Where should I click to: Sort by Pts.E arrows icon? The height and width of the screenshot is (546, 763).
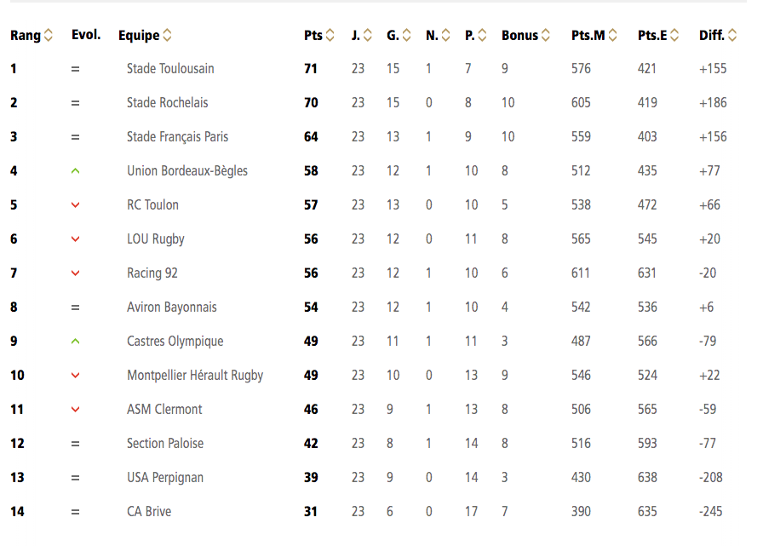pos(674,35)
